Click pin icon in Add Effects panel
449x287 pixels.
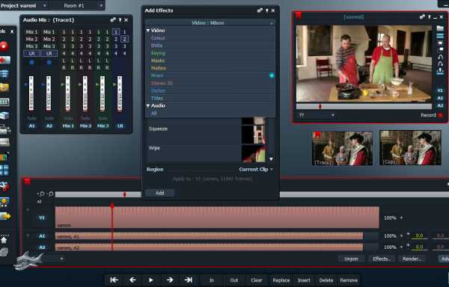coord(266,10)
